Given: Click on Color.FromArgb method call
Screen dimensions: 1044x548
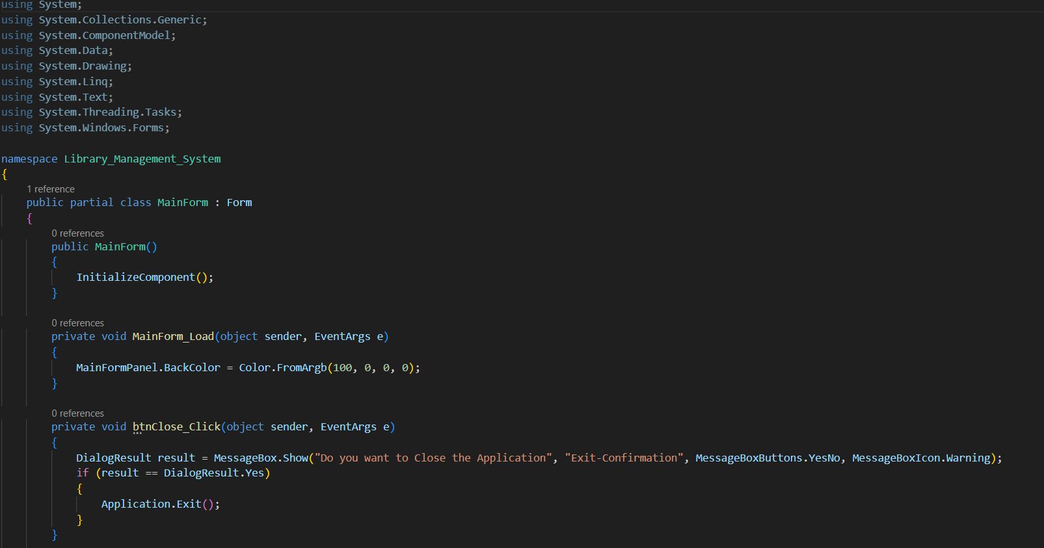Looking at the screenshot, I should (282, 368).
